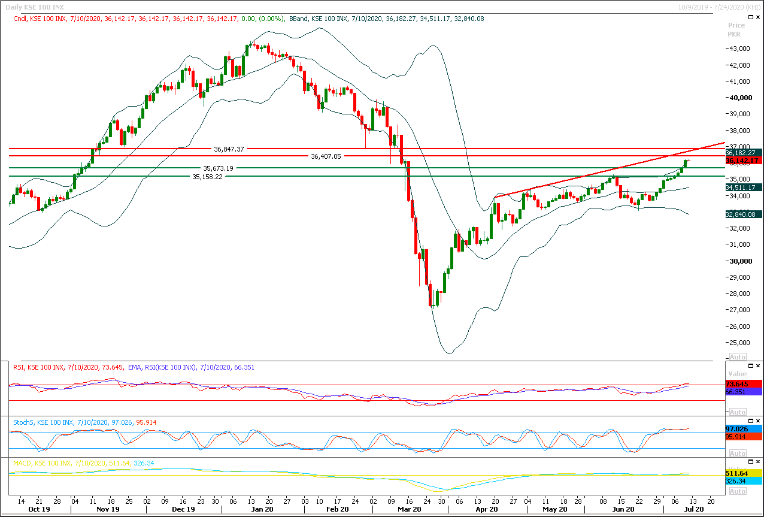Click the 'Jan 20' month label
The image size is (764, 517).
[262, 509]
